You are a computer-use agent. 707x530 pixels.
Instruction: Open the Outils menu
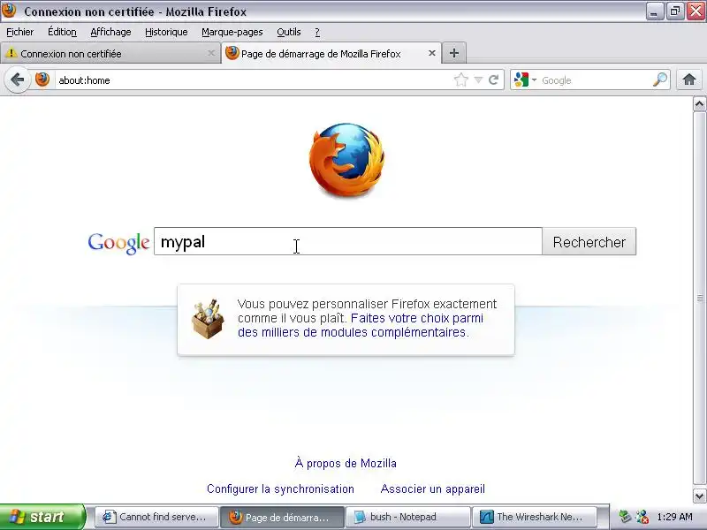click(x=289, y=32)
